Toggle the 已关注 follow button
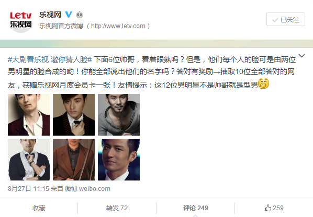The width and height of the screenshot is (313, 217). pyautogui.click(x=286, y=19)
